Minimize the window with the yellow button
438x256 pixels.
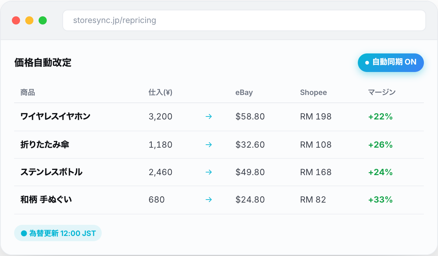[x=29, y=20]
